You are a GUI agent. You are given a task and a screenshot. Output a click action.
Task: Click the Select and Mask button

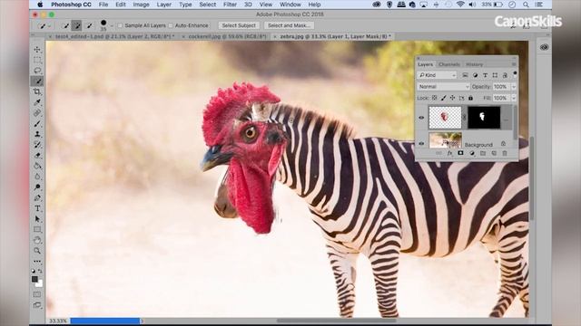(289, 25)
